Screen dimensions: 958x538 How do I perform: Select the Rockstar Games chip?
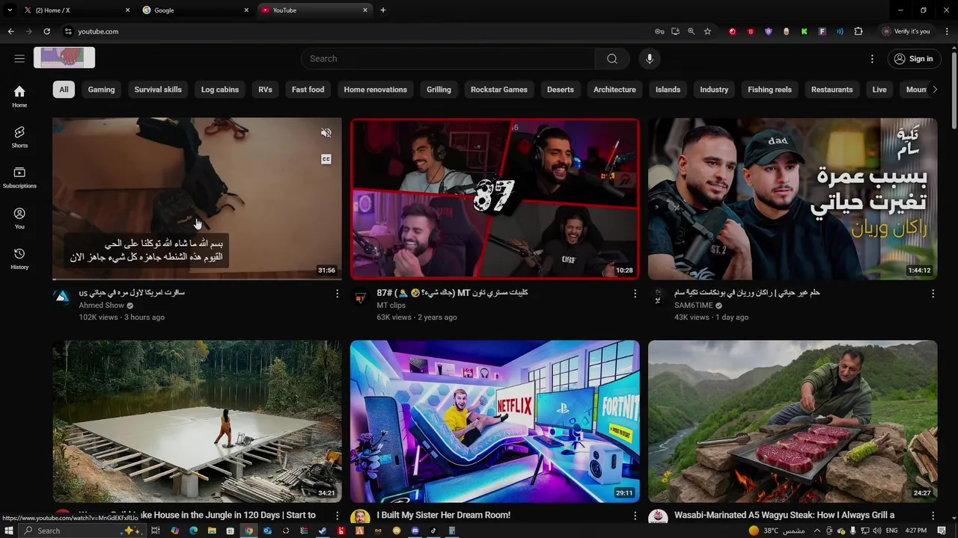499,90
